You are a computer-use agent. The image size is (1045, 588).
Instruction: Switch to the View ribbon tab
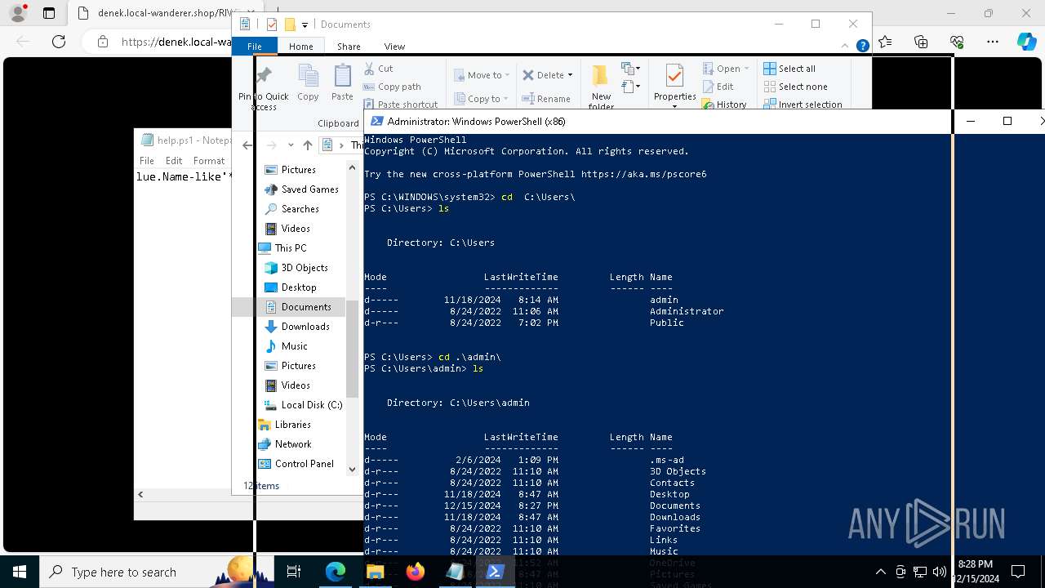click(x=394, y=47)
